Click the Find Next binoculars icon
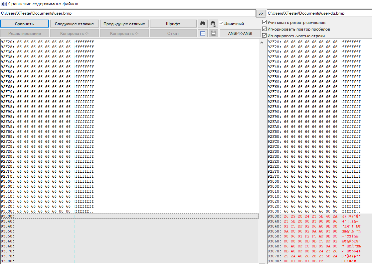Image resolution: width=372 pixels, height=264 pixels. click(213, 24)
